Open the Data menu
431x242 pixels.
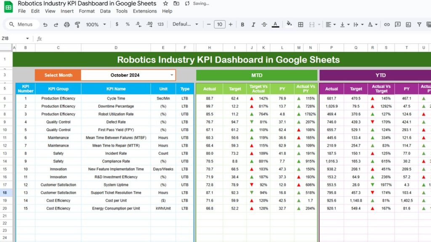[x=105, y=11]
